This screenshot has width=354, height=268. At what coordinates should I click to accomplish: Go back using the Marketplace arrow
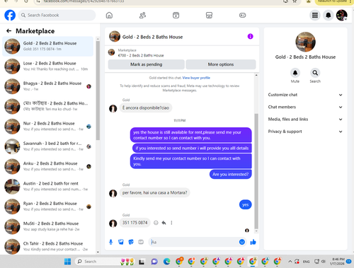(8, 31)
